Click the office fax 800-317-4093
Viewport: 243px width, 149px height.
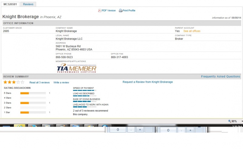[x=119, y=57]
